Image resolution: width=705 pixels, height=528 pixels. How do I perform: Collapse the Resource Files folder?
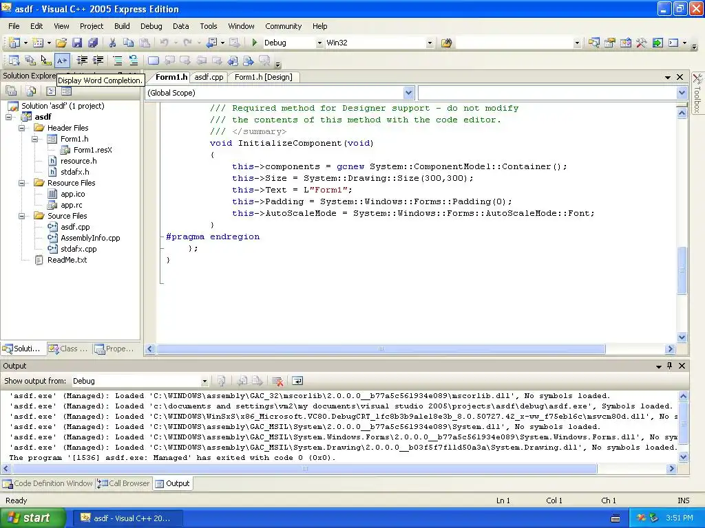(21, 183)
